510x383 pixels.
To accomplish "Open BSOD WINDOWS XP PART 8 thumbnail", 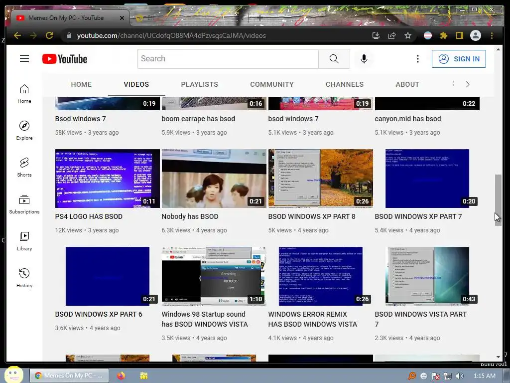I will (320, 179).
